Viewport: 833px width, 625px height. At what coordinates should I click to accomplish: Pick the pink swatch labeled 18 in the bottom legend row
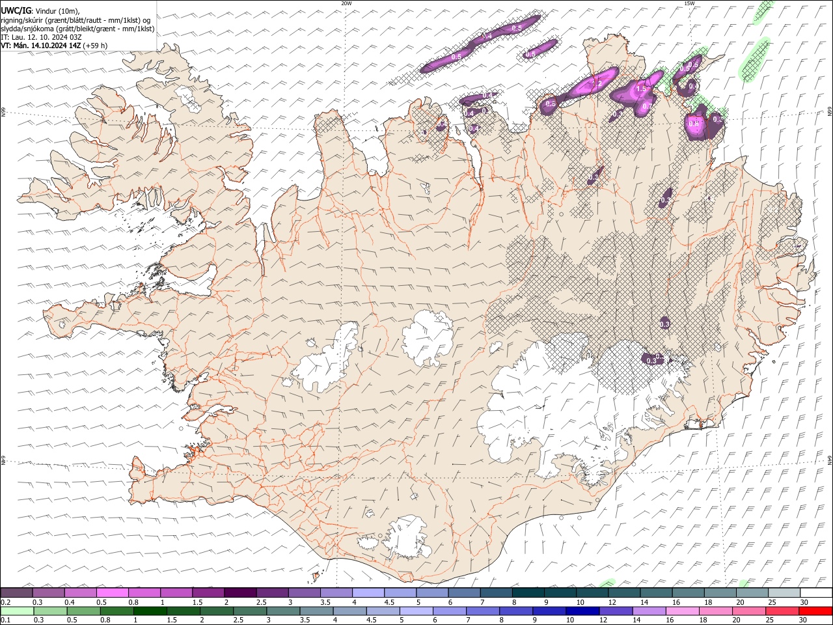715,611
